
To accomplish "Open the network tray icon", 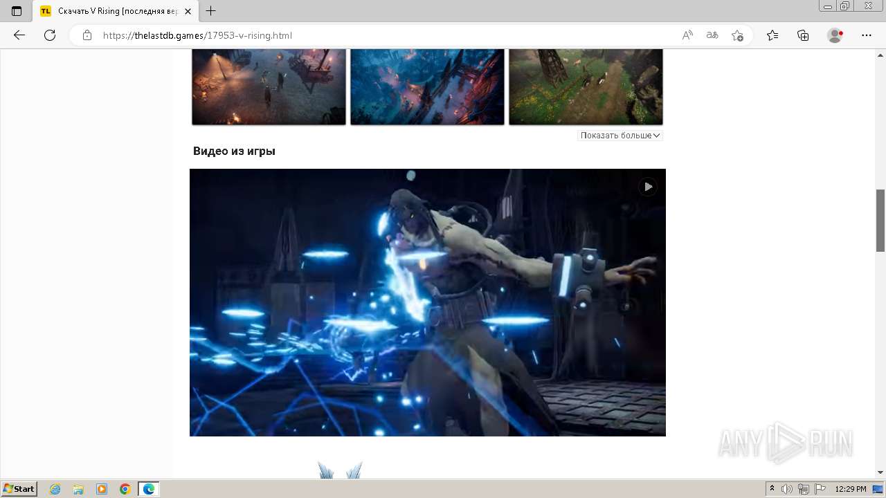I will [x=804, y=489].
